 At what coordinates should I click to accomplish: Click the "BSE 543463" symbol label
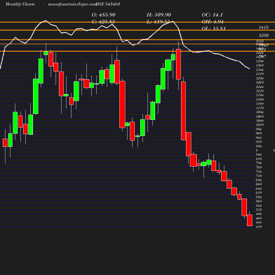(108, 4)
